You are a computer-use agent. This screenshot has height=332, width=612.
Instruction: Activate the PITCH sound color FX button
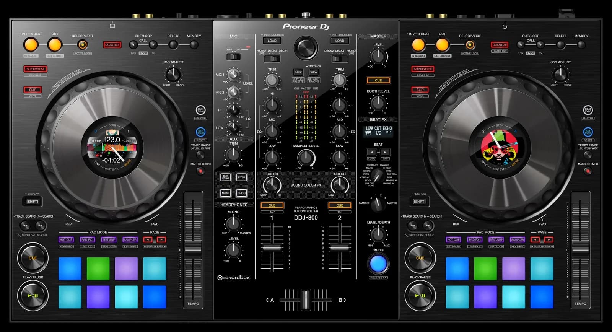[x=241, y=177]
